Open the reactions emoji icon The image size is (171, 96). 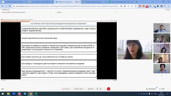[x=100, y=89]
